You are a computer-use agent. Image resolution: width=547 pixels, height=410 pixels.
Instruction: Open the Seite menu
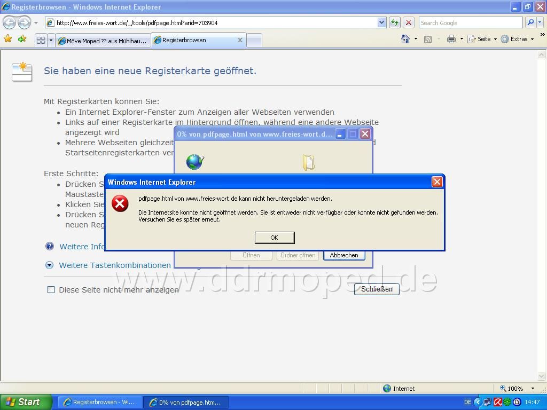[x=482, y=39]
